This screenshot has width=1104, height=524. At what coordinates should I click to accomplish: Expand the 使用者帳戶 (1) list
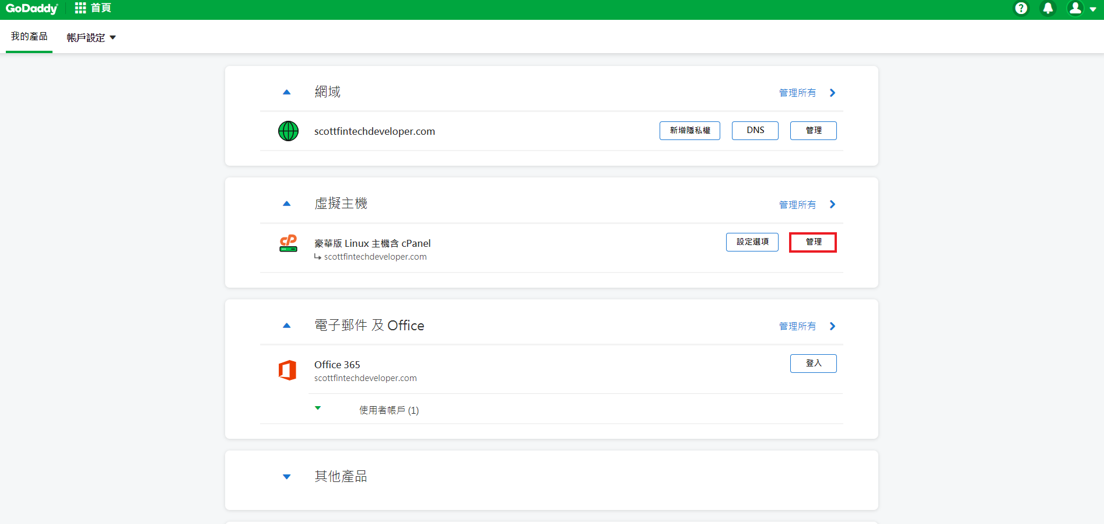[318, 408]
